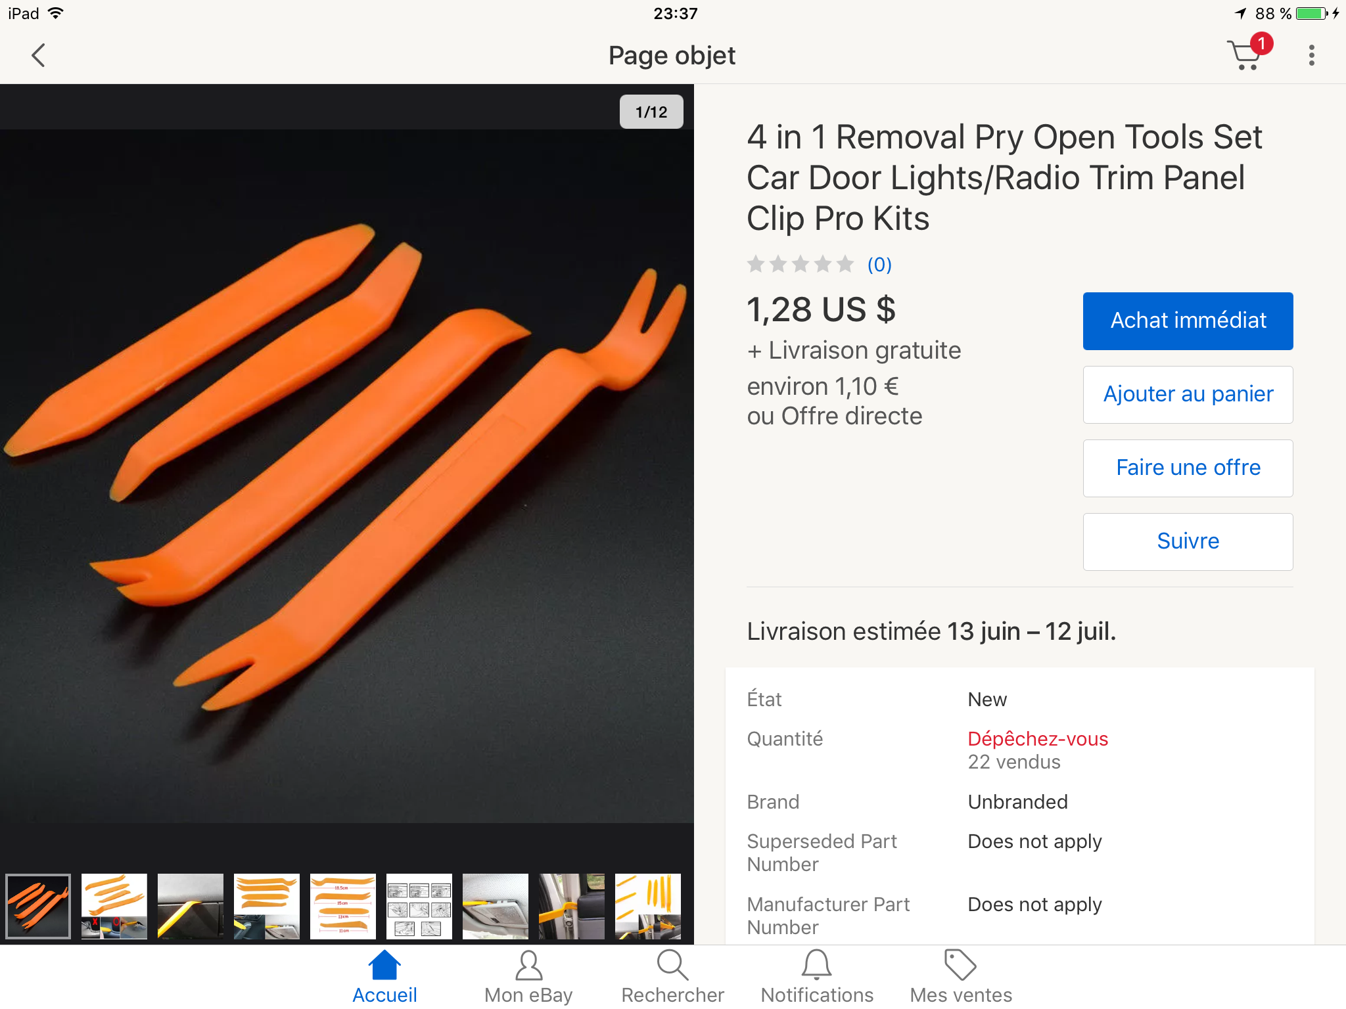Open Mes ventes tag tab

point(961,977)
